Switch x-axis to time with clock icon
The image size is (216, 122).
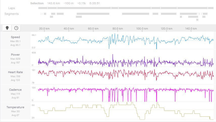click(16, 28)
